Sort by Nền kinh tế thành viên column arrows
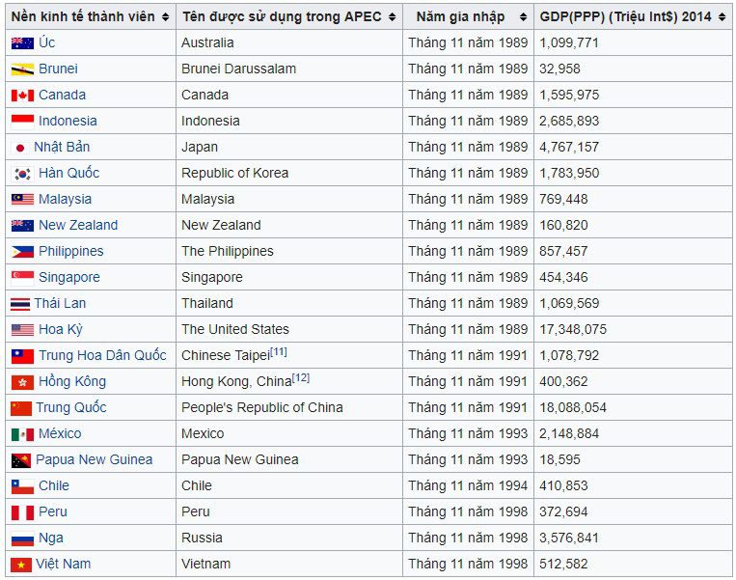Screen dimensions: 736x580 pyautogui.click(x=165, y=17)
